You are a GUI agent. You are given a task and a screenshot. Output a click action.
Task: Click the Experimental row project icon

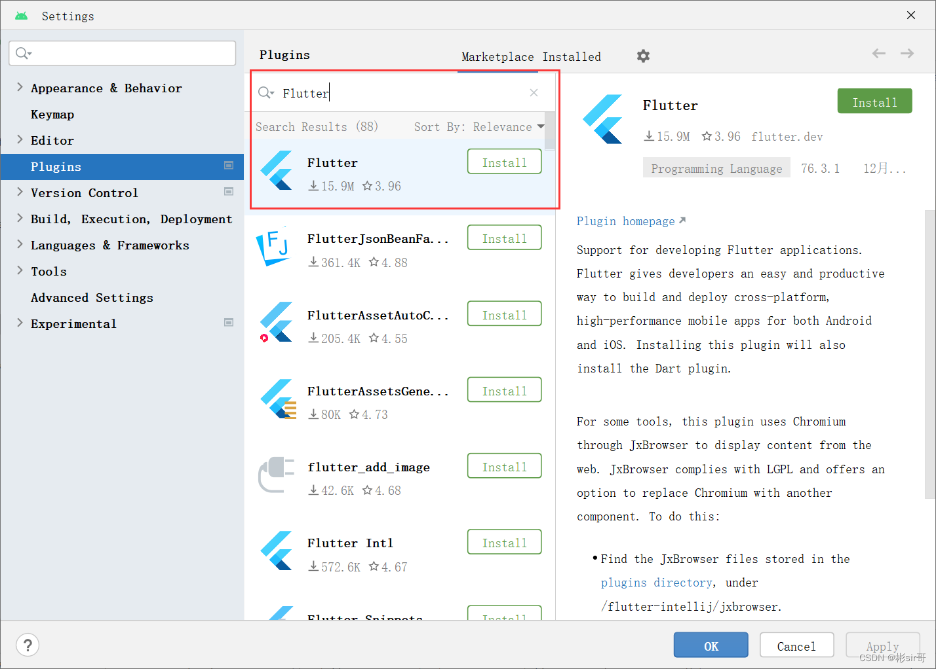click(229, 323)
